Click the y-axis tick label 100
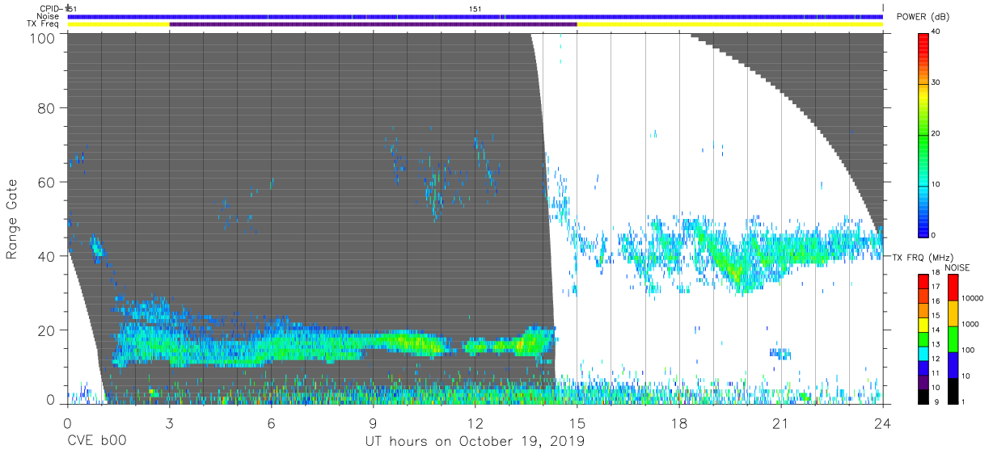Screen dimensions: 993x458 point(42,38)
